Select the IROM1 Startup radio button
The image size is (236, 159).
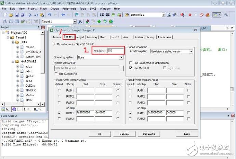point(118,113)
